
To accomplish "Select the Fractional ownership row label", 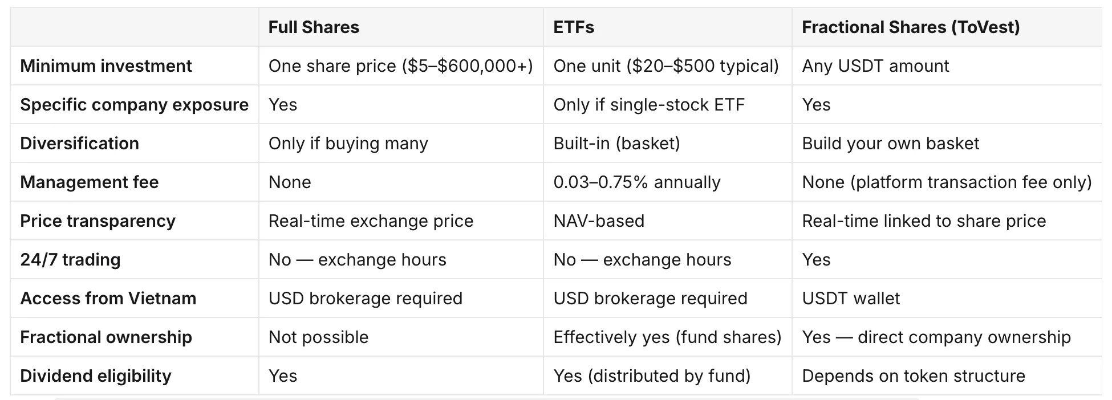I will [x=106, y=337].
